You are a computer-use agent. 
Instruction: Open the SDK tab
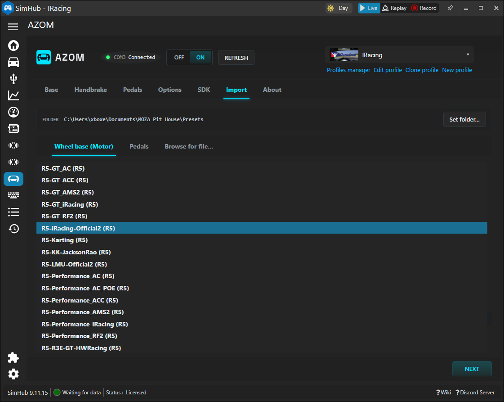204,90
